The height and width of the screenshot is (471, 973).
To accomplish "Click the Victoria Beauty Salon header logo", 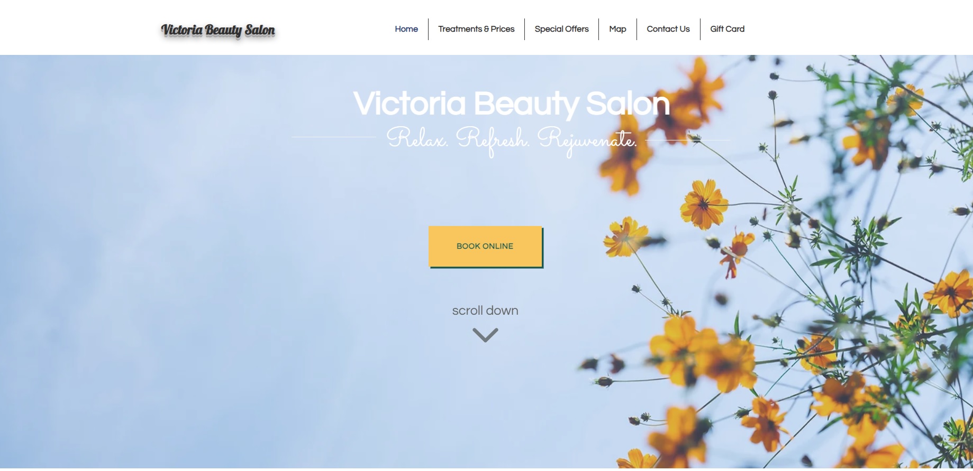I will click(x=218, y=31).
